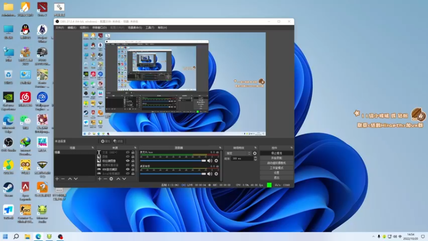The height and width of the screenshot is (241, 428).
Task: Toggle eye on fourth source row
Action: point(127,165)
